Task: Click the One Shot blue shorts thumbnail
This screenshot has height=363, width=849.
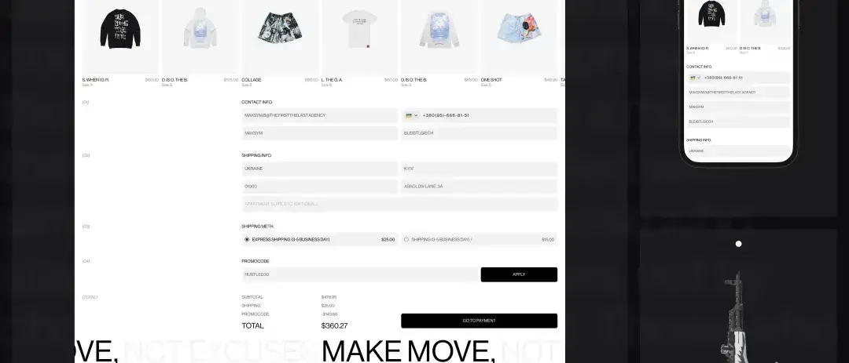Action: point(519,37)
